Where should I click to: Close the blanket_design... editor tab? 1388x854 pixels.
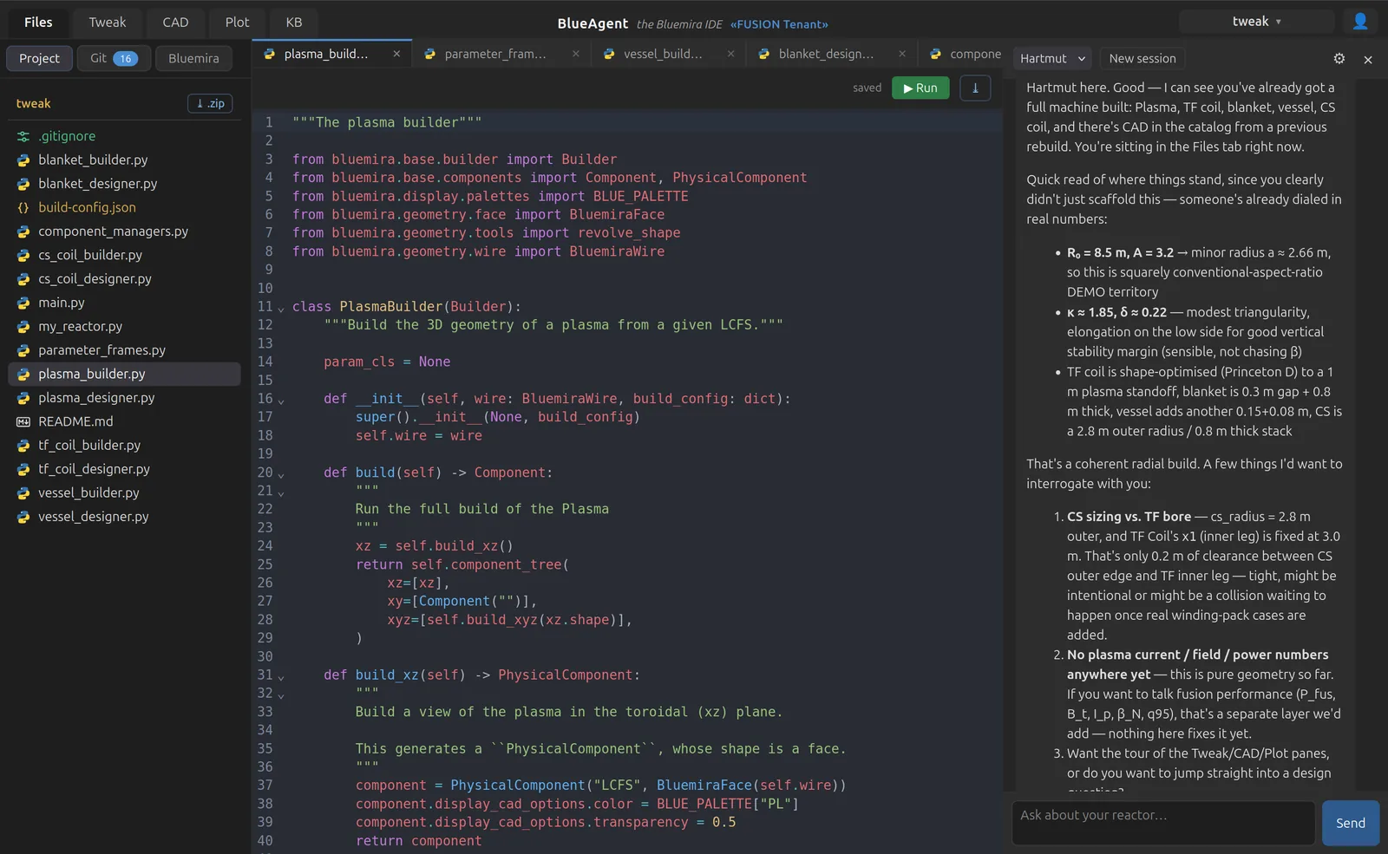tap(902, 54)
